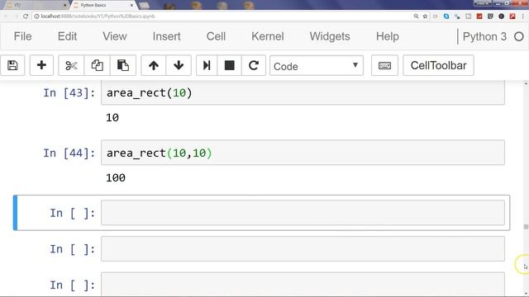Move the selected cell down with the arrow
Viewport: 529px width, 297px height.
pyautogui.click(x=179, y=65)
